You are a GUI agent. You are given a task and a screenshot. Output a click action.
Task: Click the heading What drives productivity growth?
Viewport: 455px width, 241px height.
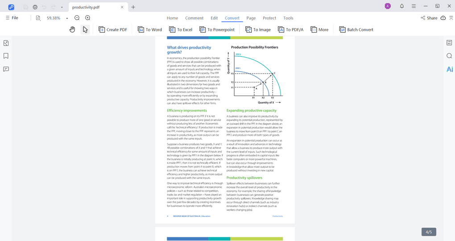[189, 50]
